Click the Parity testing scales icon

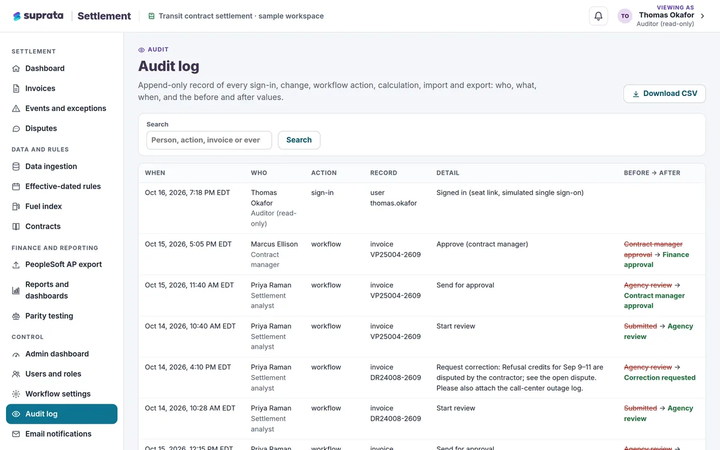16,316
